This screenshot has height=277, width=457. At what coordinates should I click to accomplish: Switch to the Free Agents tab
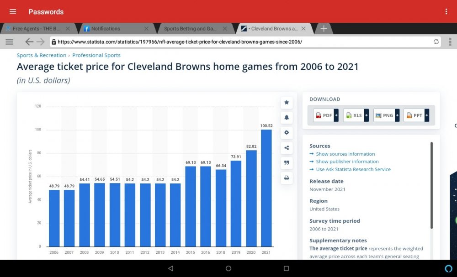[x=36, y=28]
